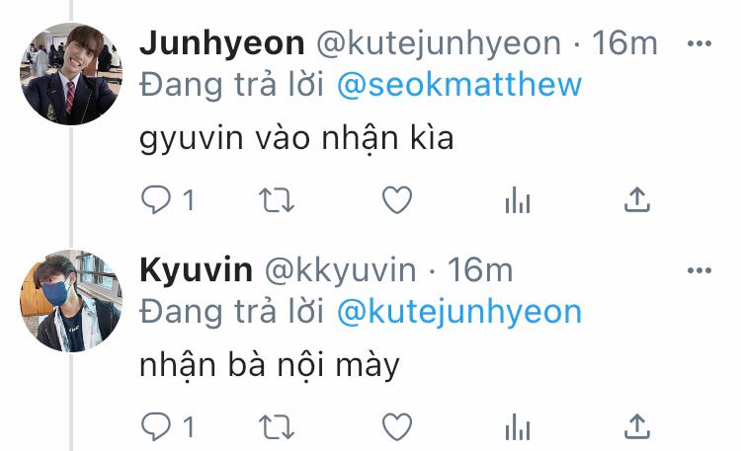This screenshot has height=451, width=741.
Task: Share Kyuvin's tweet via upload icon
Action: point(637,426)
